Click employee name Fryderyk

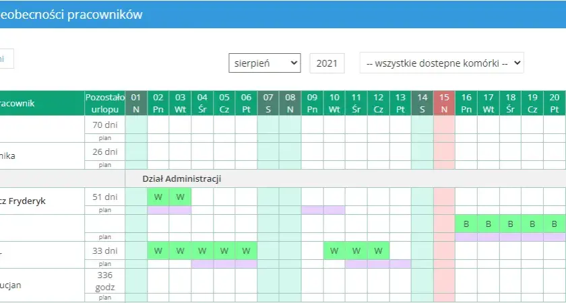pyautogui.click(x=22, y=201)
